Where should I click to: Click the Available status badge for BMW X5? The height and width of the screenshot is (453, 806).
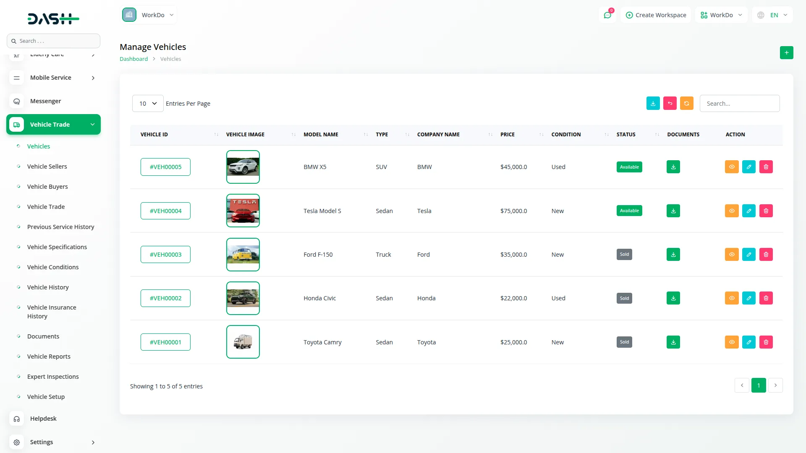click(629, 167)
